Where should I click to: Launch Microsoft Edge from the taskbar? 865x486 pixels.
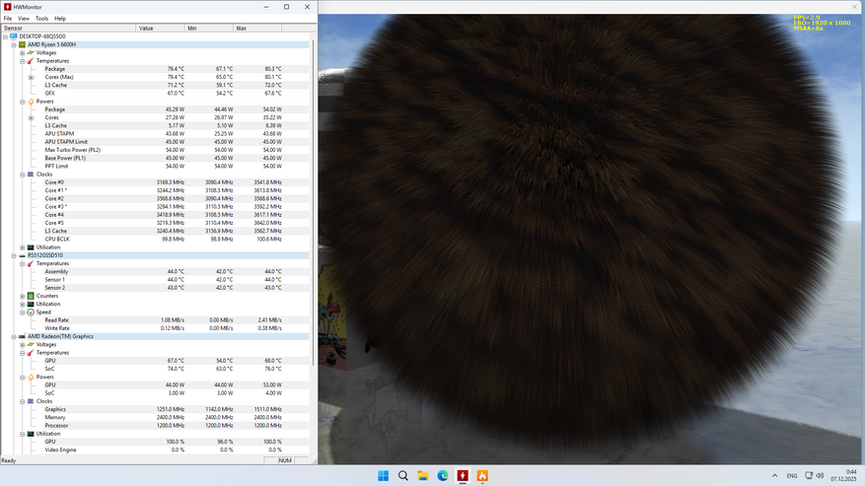coord(443,475)
